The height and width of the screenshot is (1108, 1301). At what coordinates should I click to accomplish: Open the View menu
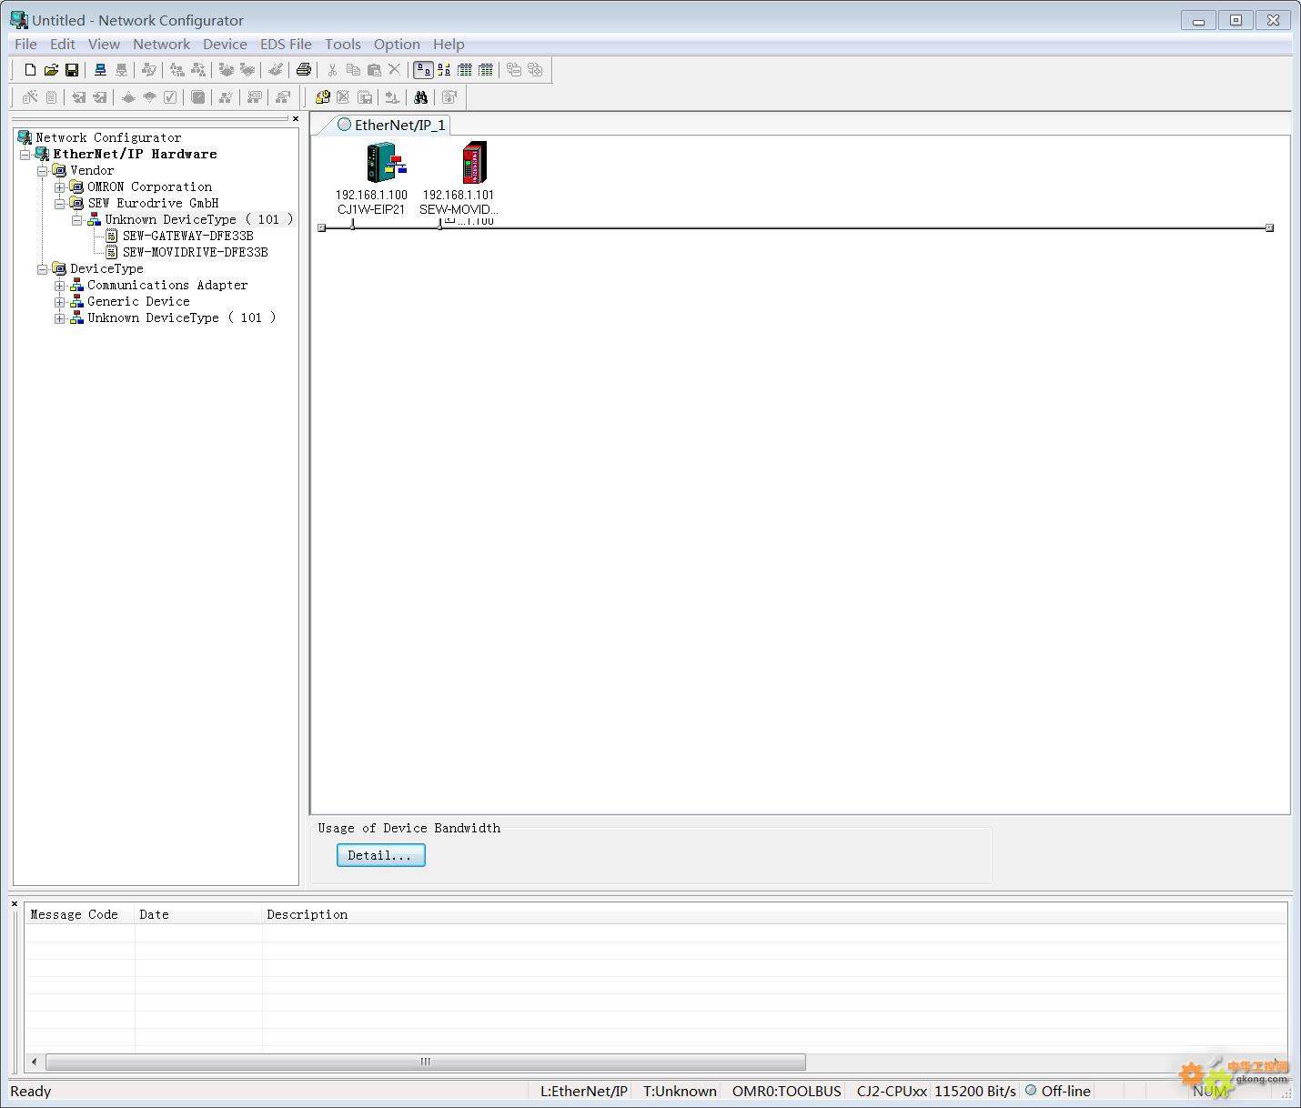(x=104, y=44)
